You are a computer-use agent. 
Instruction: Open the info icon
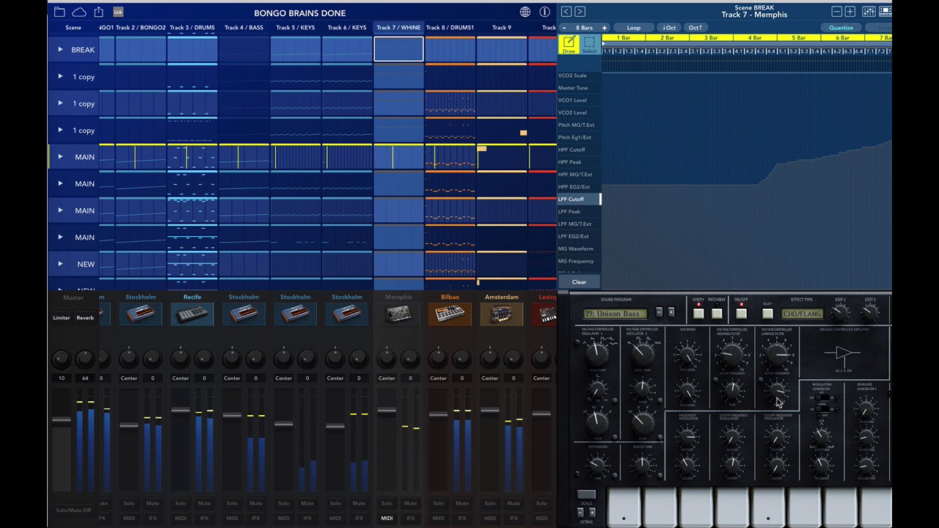click(544, 12)
